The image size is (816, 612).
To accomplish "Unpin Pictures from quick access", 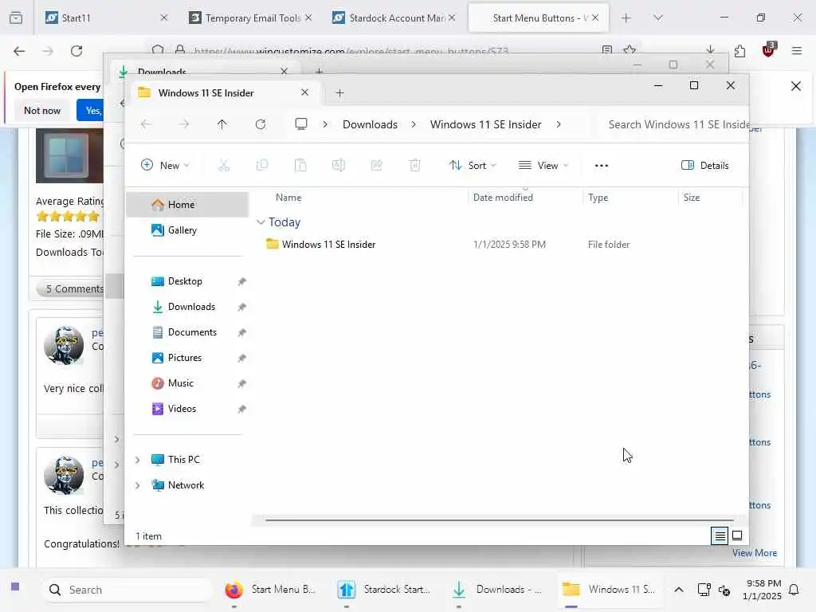I will coord(241,358).
